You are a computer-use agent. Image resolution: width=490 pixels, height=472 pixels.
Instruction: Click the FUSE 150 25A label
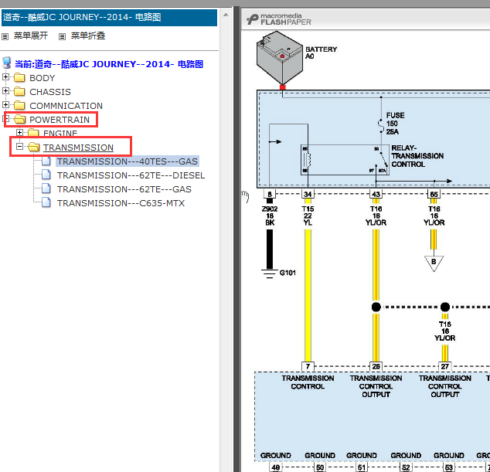[395, 124]
